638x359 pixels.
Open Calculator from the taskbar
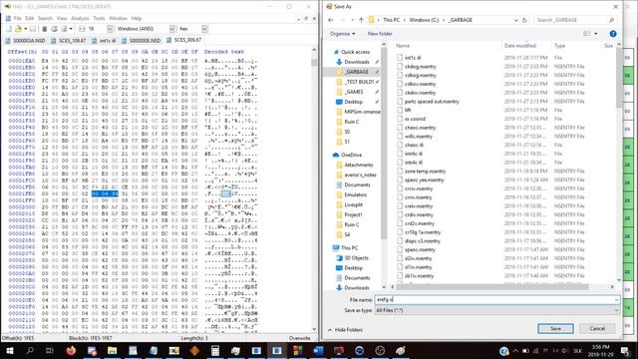coord(215,350)
